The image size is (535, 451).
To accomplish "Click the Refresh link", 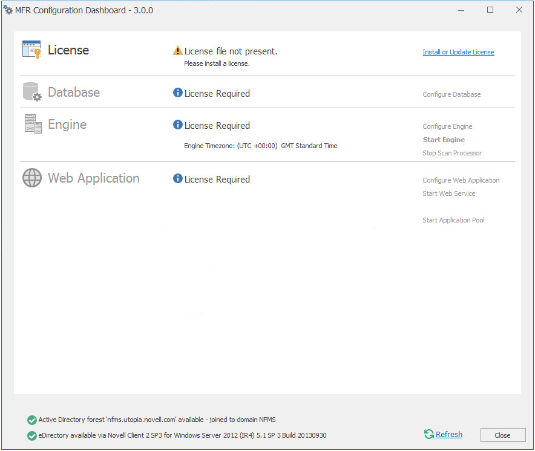I will (448, 434).
